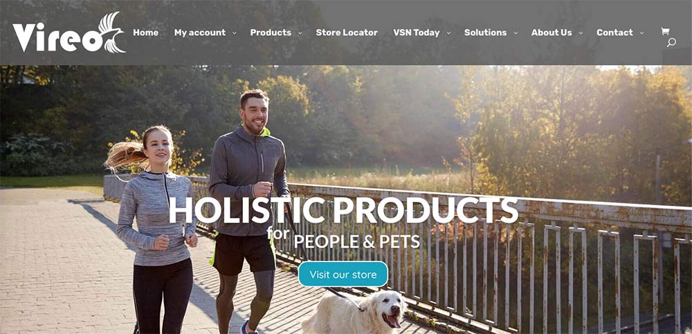This screenshot has width=692, height=334.
Task: Expand the Products dropdown arrow
Action: [x=300, y=33]
